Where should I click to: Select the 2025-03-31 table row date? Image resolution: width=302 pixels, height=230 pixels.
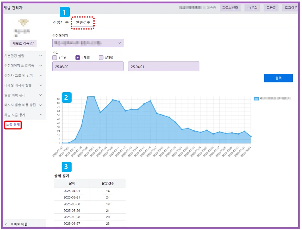(72, 197)
